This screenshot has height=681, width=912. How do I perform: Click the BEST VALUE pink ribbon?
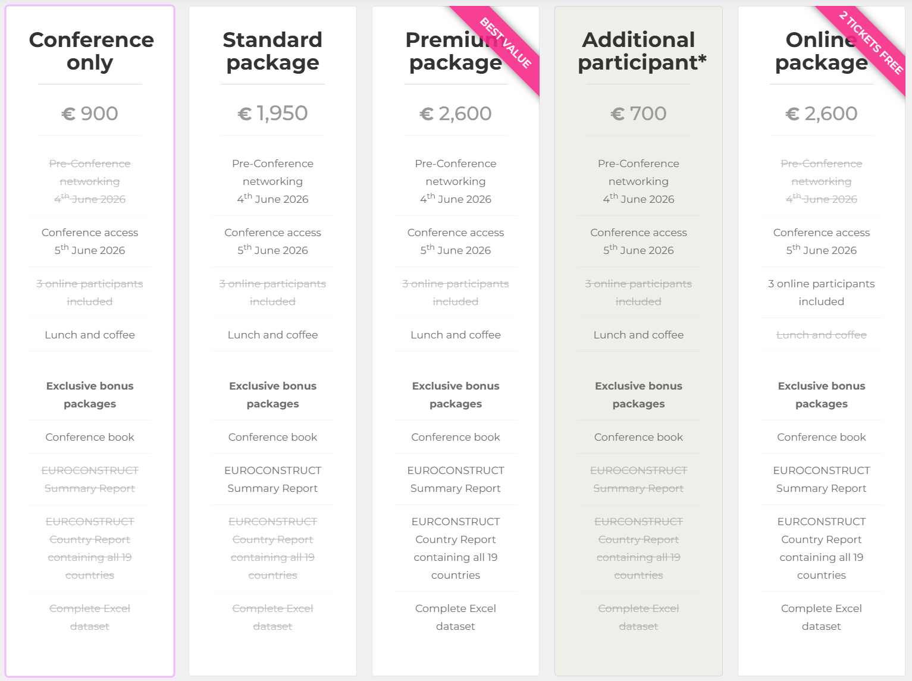pos(506,43)
